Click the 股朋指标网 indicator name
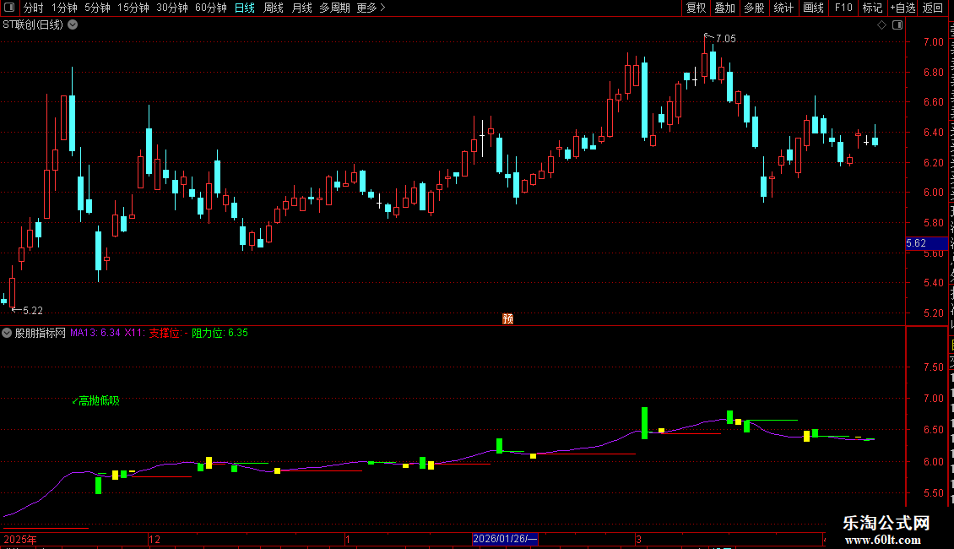This screenshot has height=549, width=954. 41,333
